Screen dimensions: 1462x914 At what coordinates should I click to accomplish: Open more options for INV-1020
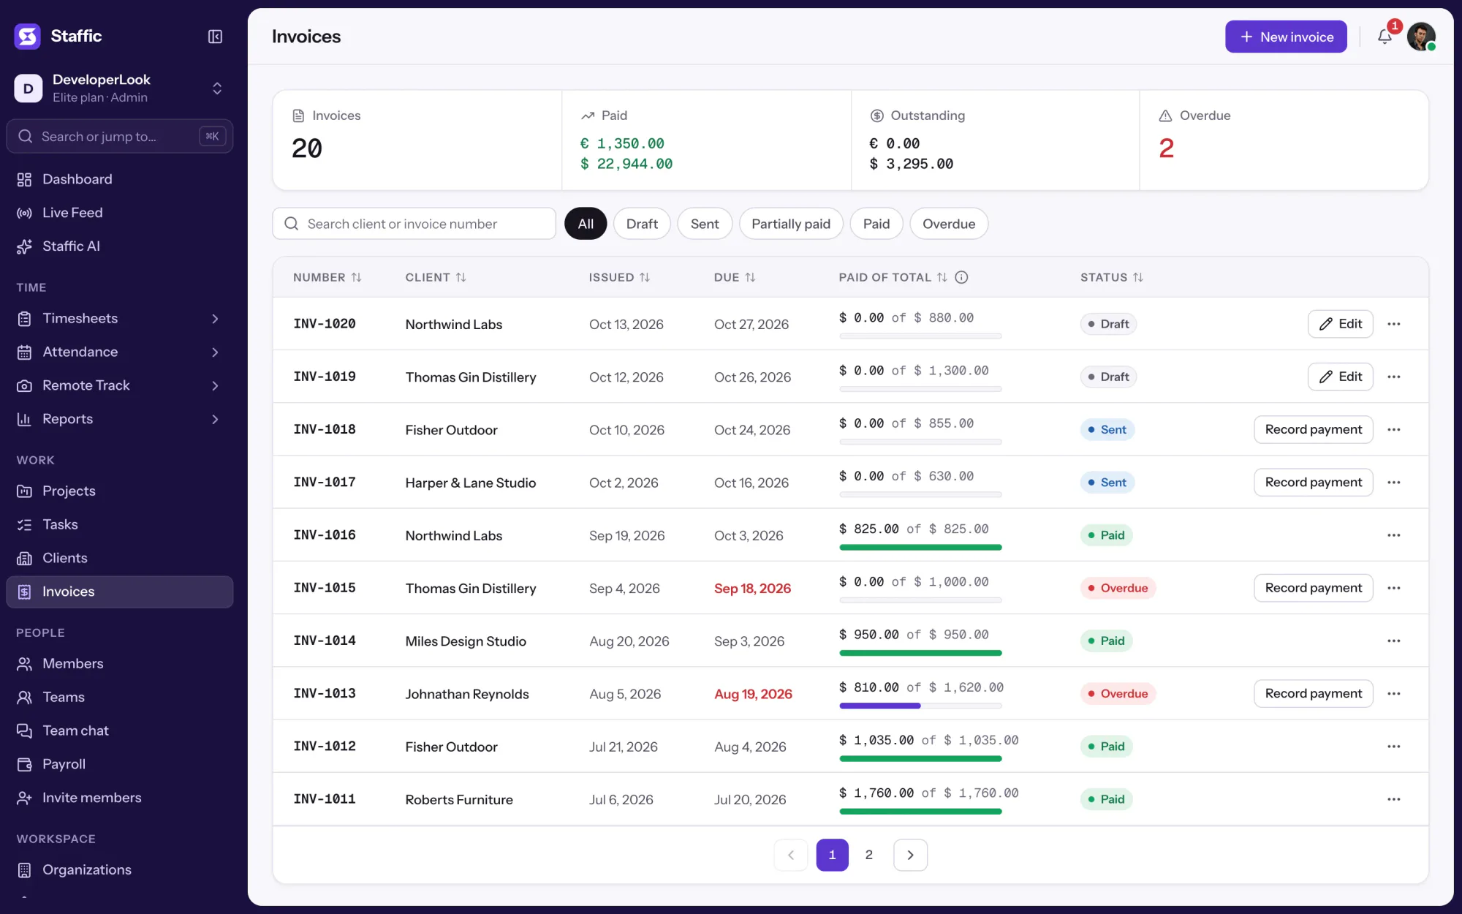pyautogui.click(x=1394, y=324)
